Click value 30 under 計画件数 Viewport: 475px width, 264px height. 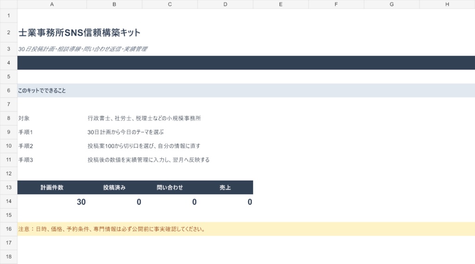[81, 201]
